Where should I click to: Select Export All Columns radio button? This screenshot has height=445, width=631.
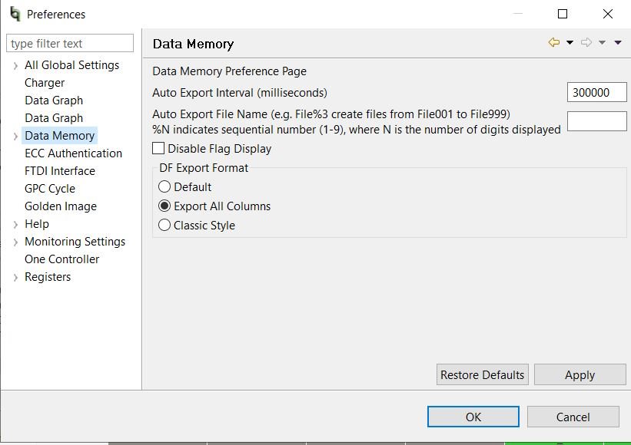pyautogui.click(x=164, y=206)
